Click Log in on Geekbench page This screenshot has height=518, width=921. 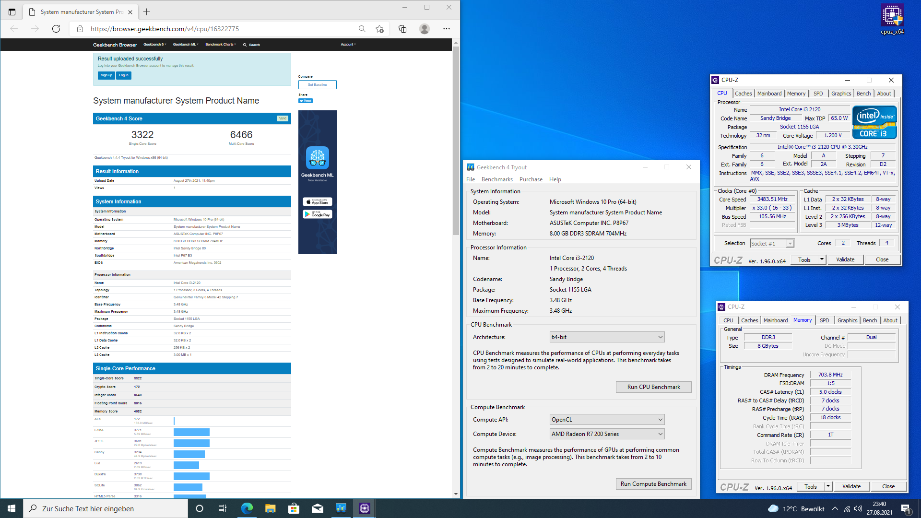point(123,75)
